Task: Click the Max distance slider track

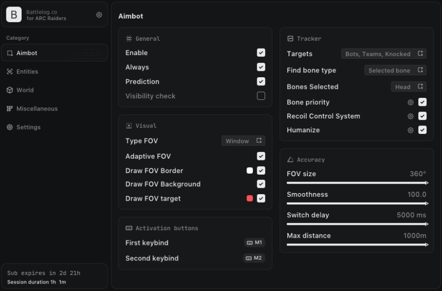Action: pyautogui.click(x=358, y=244)
